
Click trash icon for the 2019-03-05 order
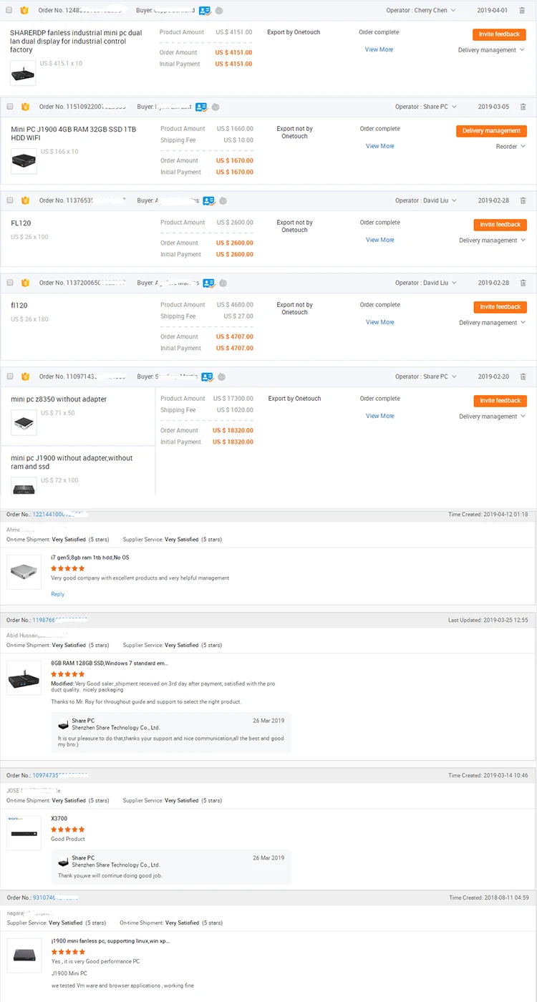(523, 107)
